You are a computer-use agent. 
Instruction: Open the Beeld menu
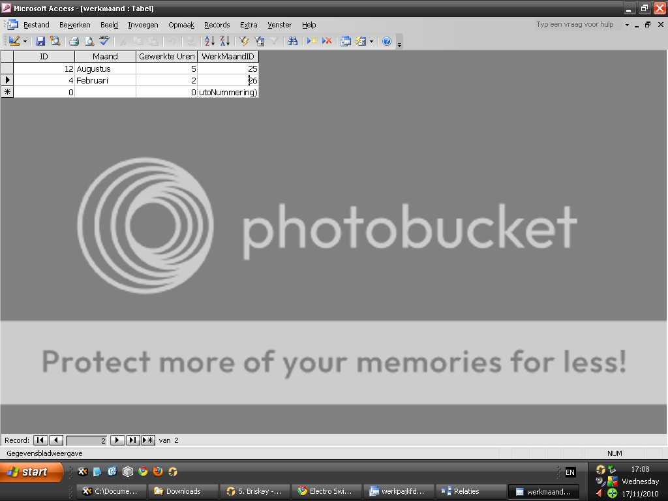[109, 25]
